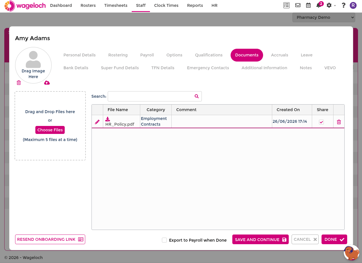Open Notes tab

306,68
